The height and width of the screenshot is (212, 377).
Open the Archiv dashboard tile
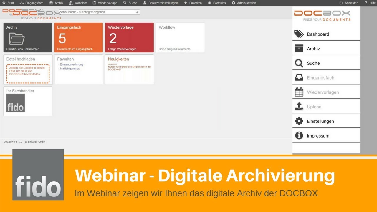[x=28, y=38]
